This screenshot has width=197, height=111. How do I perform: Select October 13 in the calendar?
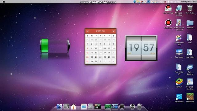click(109, 48)
